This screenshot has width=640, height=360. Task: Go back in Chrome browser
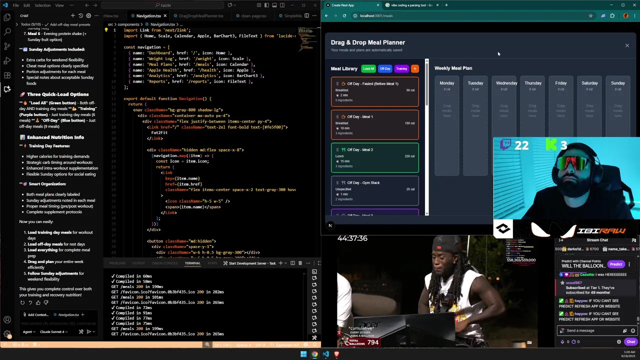[x=326, y=15]
